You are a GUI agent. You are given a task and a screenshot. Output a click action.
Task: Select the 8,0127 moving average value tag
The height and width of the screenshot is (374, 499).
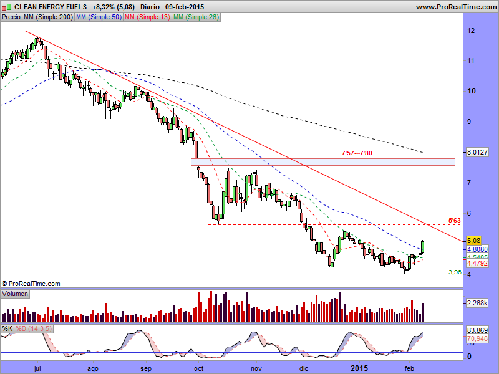[x=477, y=152]
